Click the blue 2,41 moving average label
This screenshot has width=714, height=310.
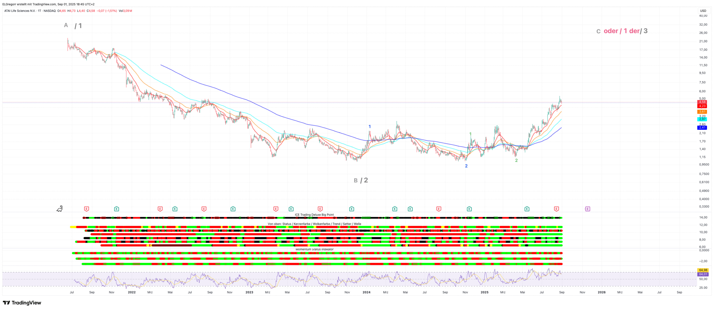click(702, 128)
